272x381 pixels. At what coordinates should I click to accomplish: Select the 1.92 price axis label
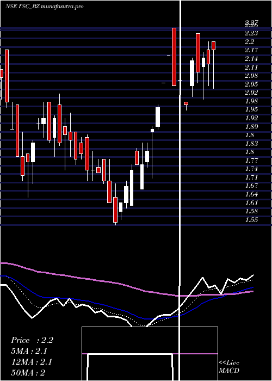tap(251, 118)
